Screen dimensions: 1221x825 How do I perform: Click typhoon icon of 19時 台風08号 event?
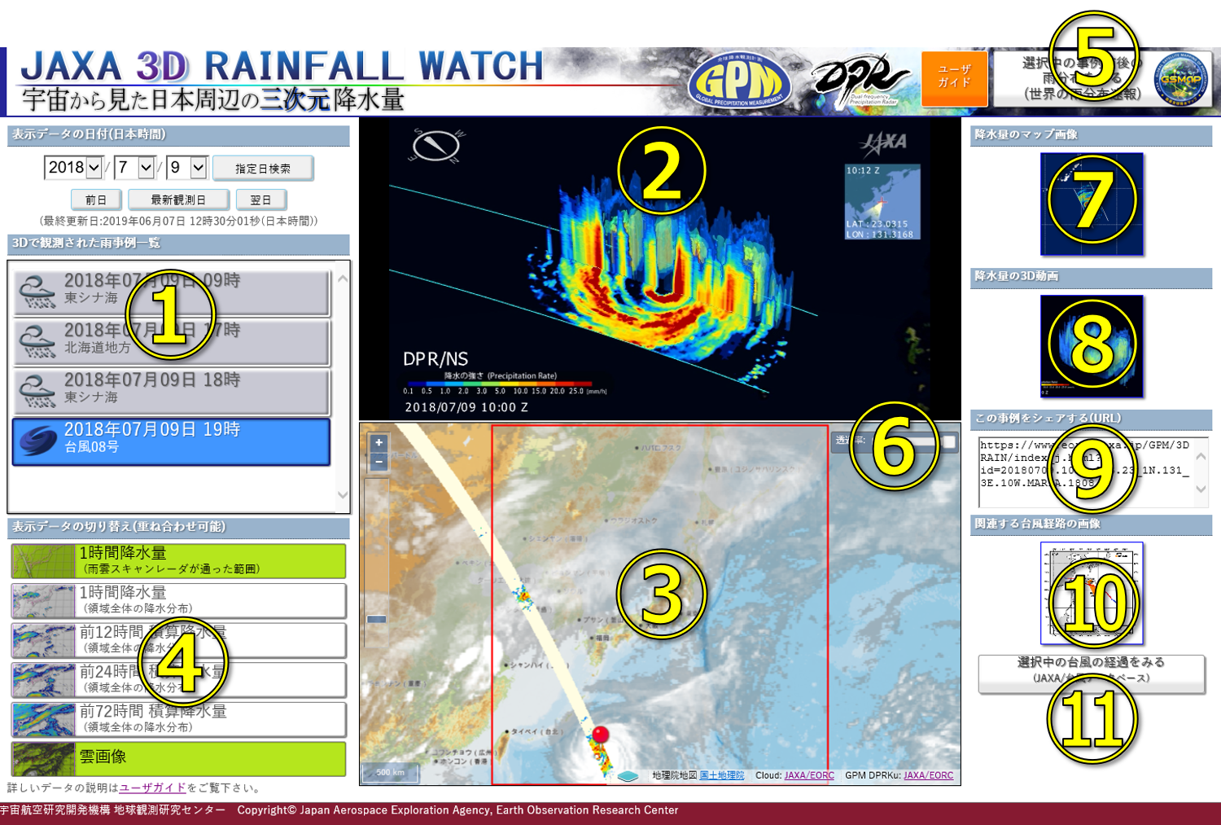tap(37, 441)
